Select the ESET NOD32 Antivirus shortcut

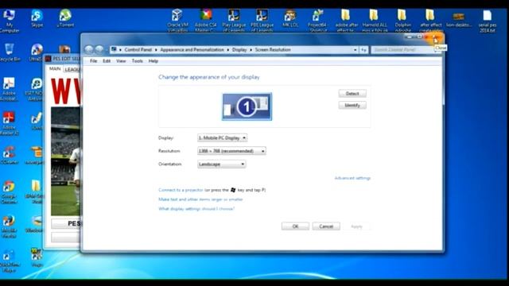(x=35, y=90)
